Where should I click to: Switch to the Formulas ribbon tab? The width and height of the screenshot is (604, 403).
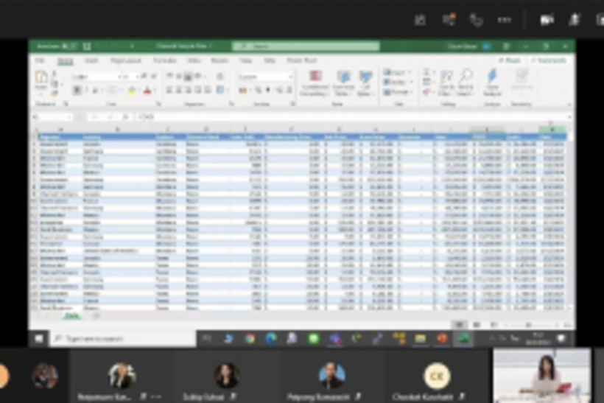pos(165,60)
